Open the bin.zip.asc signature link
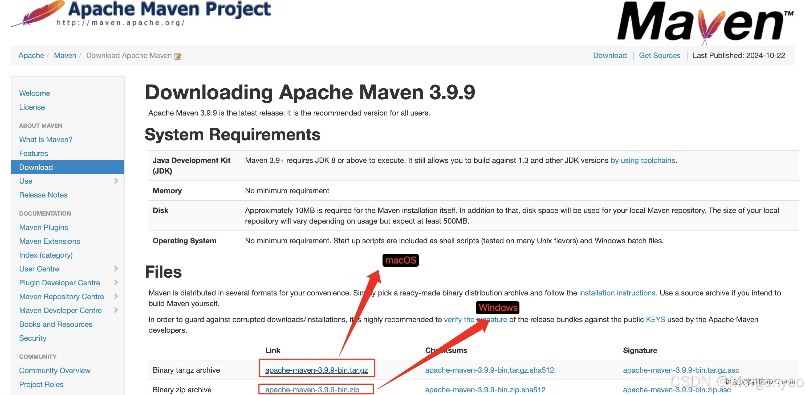The image size is (805, 395). (677, 390)
